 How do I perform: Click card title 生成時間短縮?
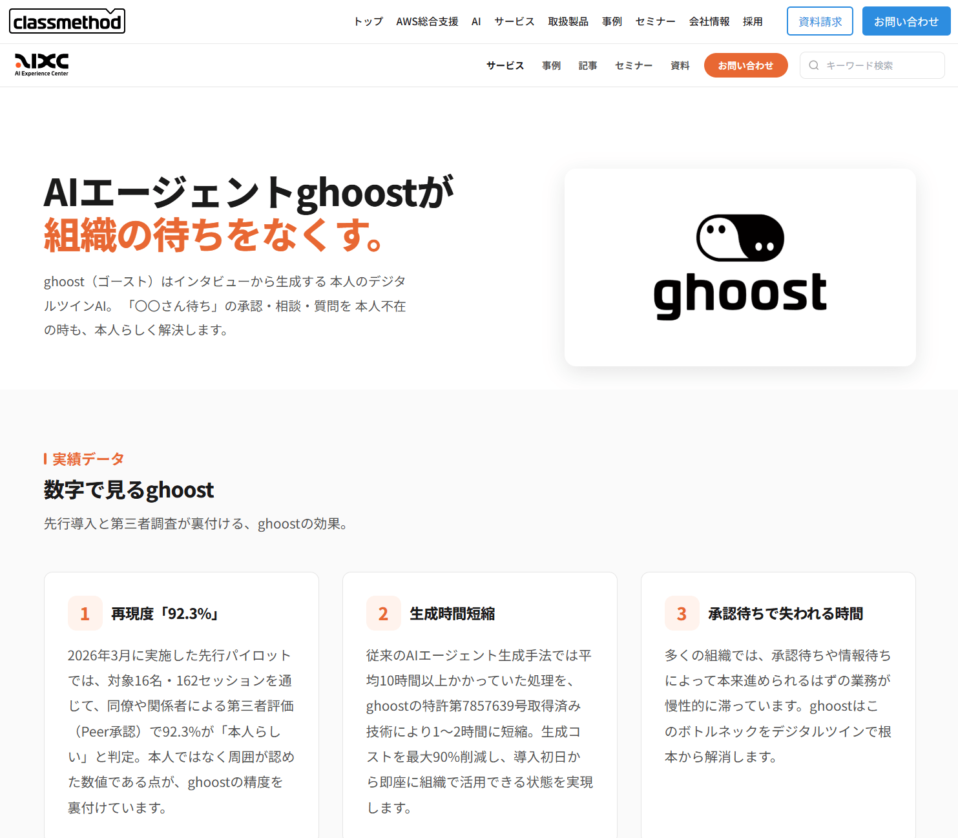click(x=452, y=614)
